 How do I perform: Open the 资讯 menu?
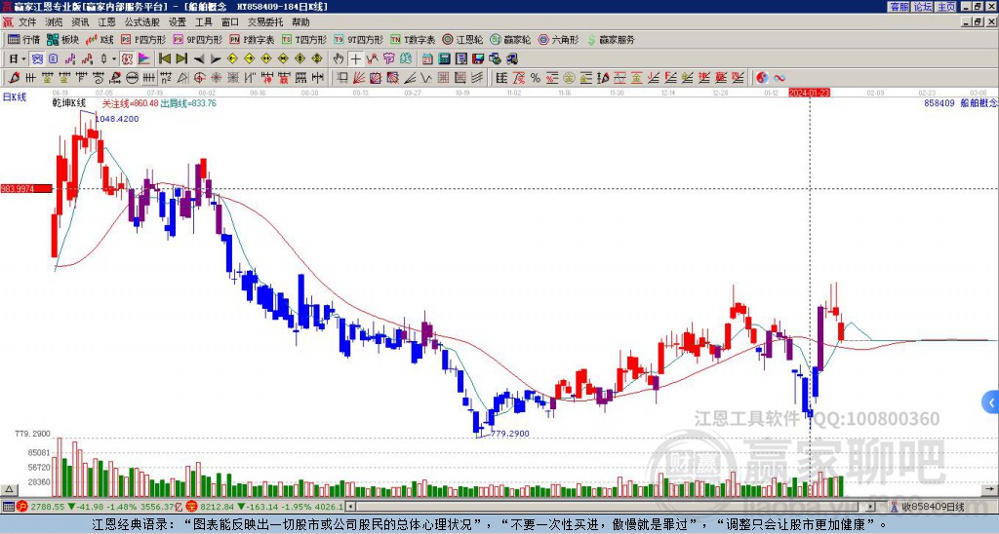pyautogui.click(x=80, y=22)
